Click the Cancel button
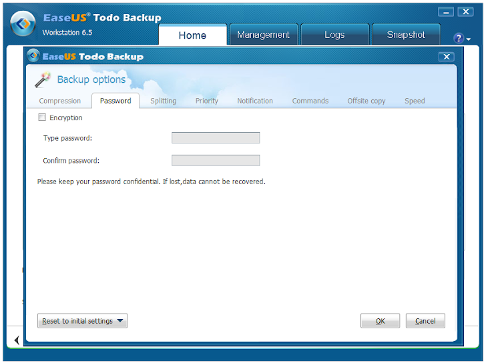The image size is (486, 363). pyautogui.click(x=425, y=321)
